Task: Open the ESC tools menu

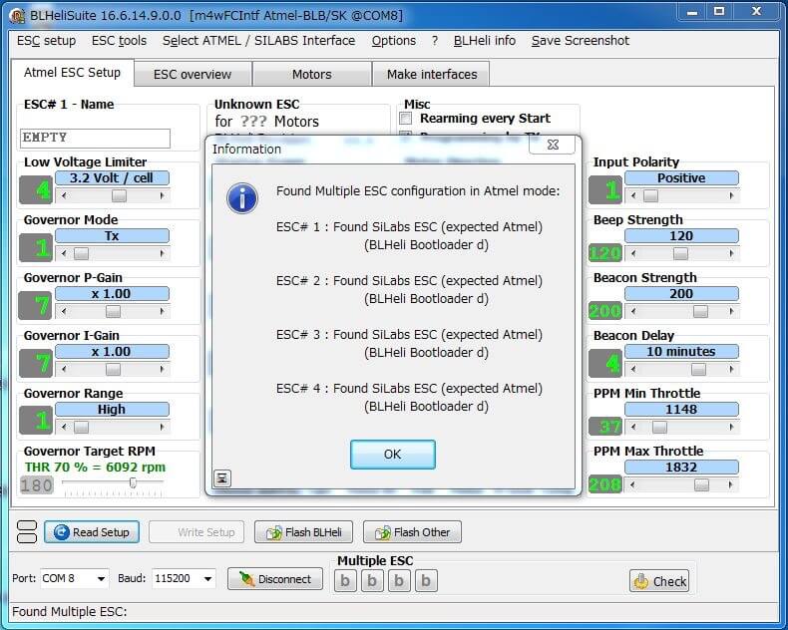Action: click(x=119, y=40)
